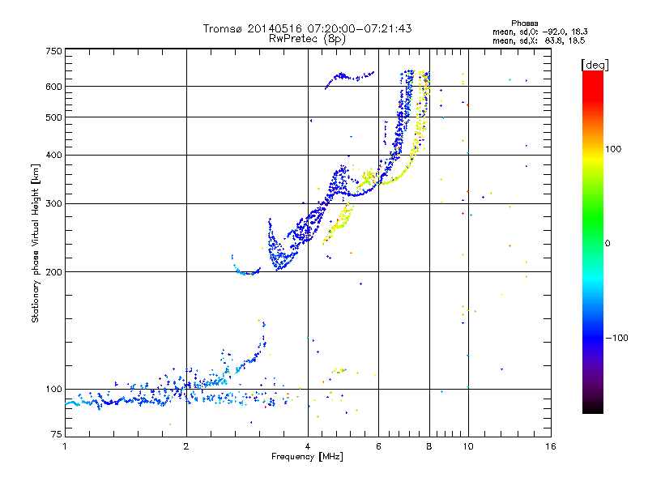648x486 pixels.
Task: Click the colorbar tick label '100'
Action: pyautogui.click(x=613, y=149)
